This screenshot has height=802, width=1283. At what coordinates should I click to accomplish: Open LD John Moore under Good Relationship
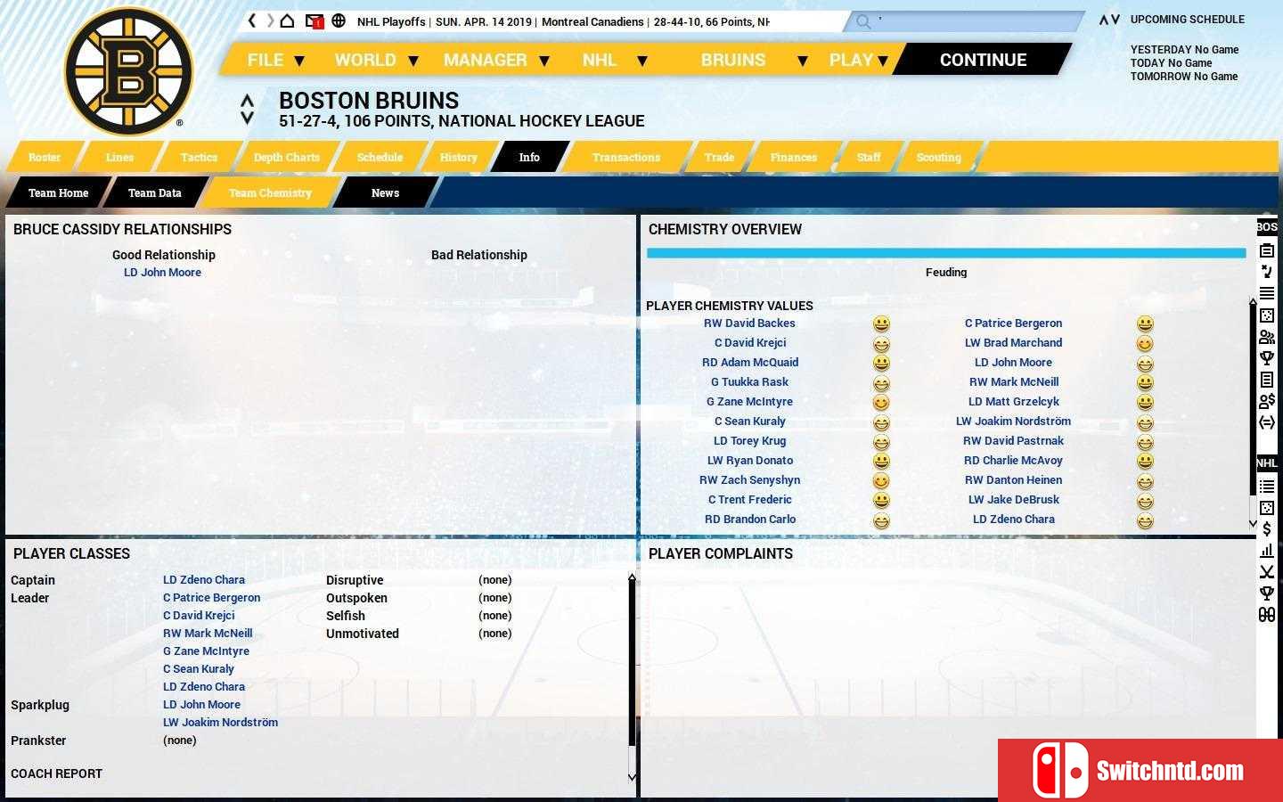[x=162, y=273]
